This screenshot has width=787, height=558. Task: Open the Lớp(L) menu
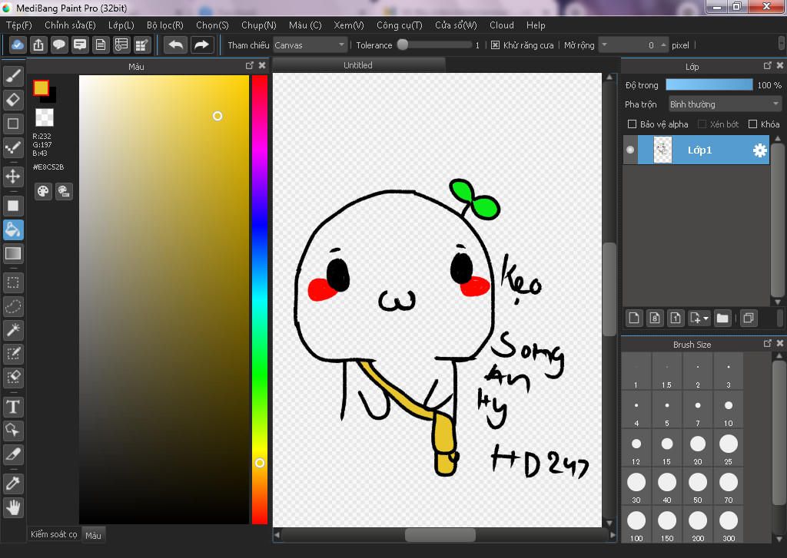click(x=121, y=25)
